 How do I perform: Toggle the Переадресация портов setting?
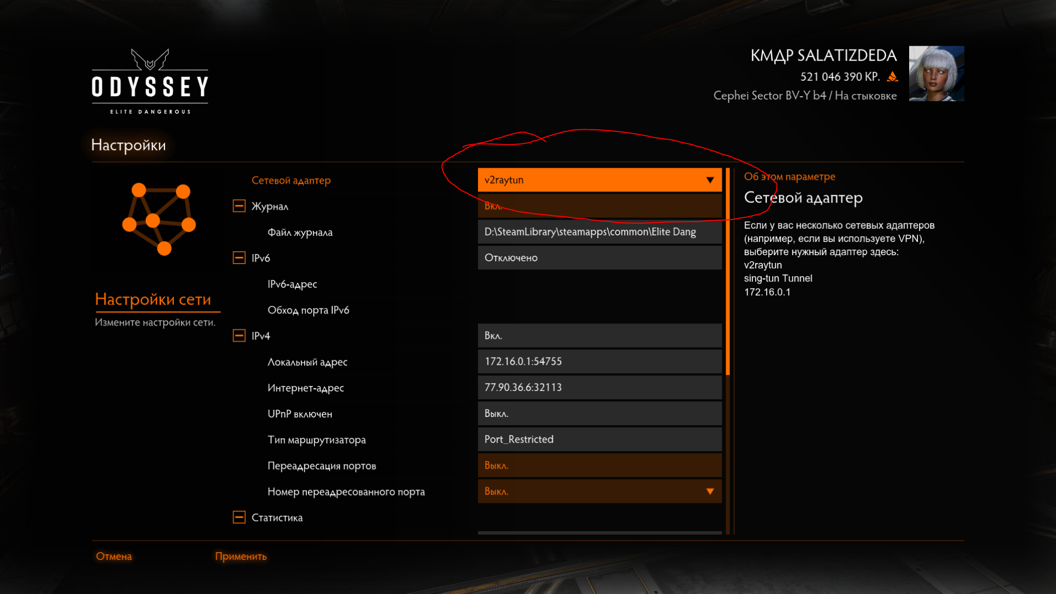click(599, 465)
